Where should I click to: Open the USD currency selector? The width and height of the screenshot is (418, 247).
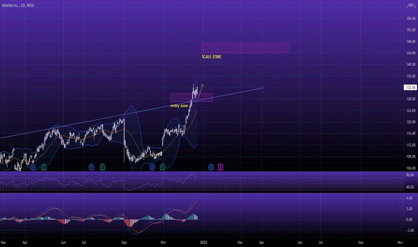tap(411, 5)
